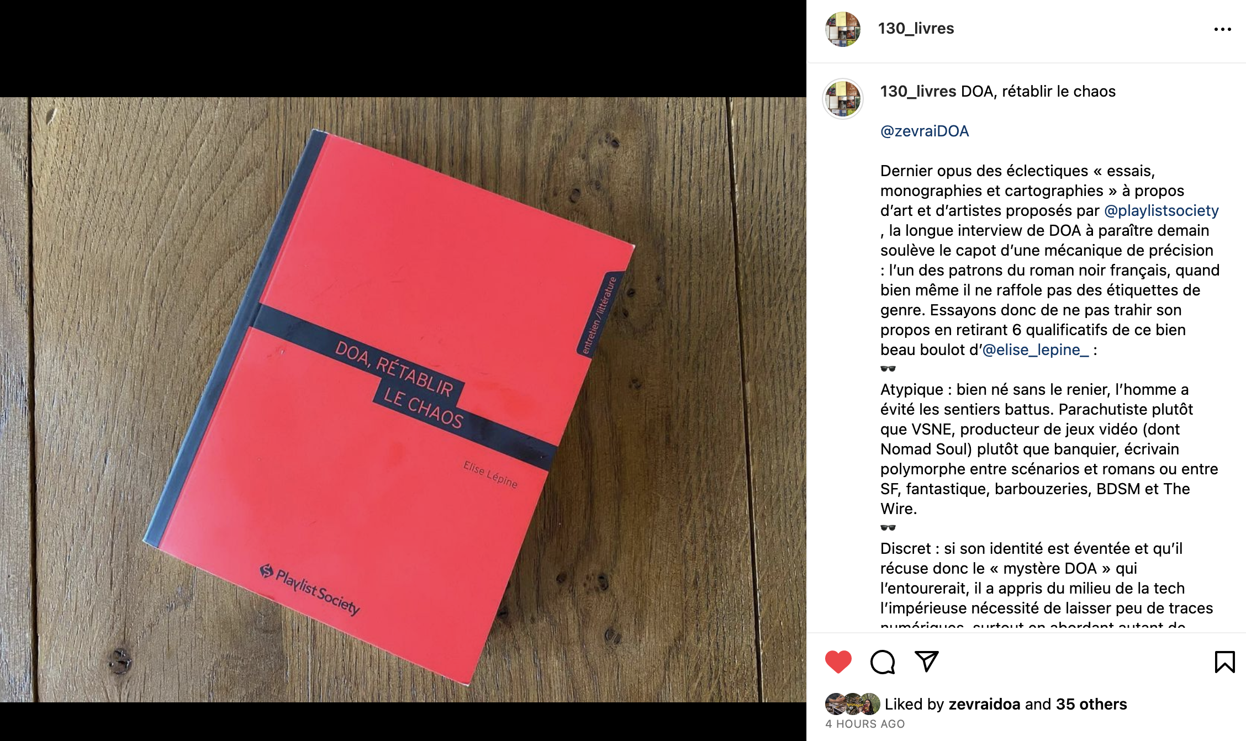This screenshot has width=1246, height=741.
Task: Follow the @elise_lepine_ mention
Action: coord(1036,350)
